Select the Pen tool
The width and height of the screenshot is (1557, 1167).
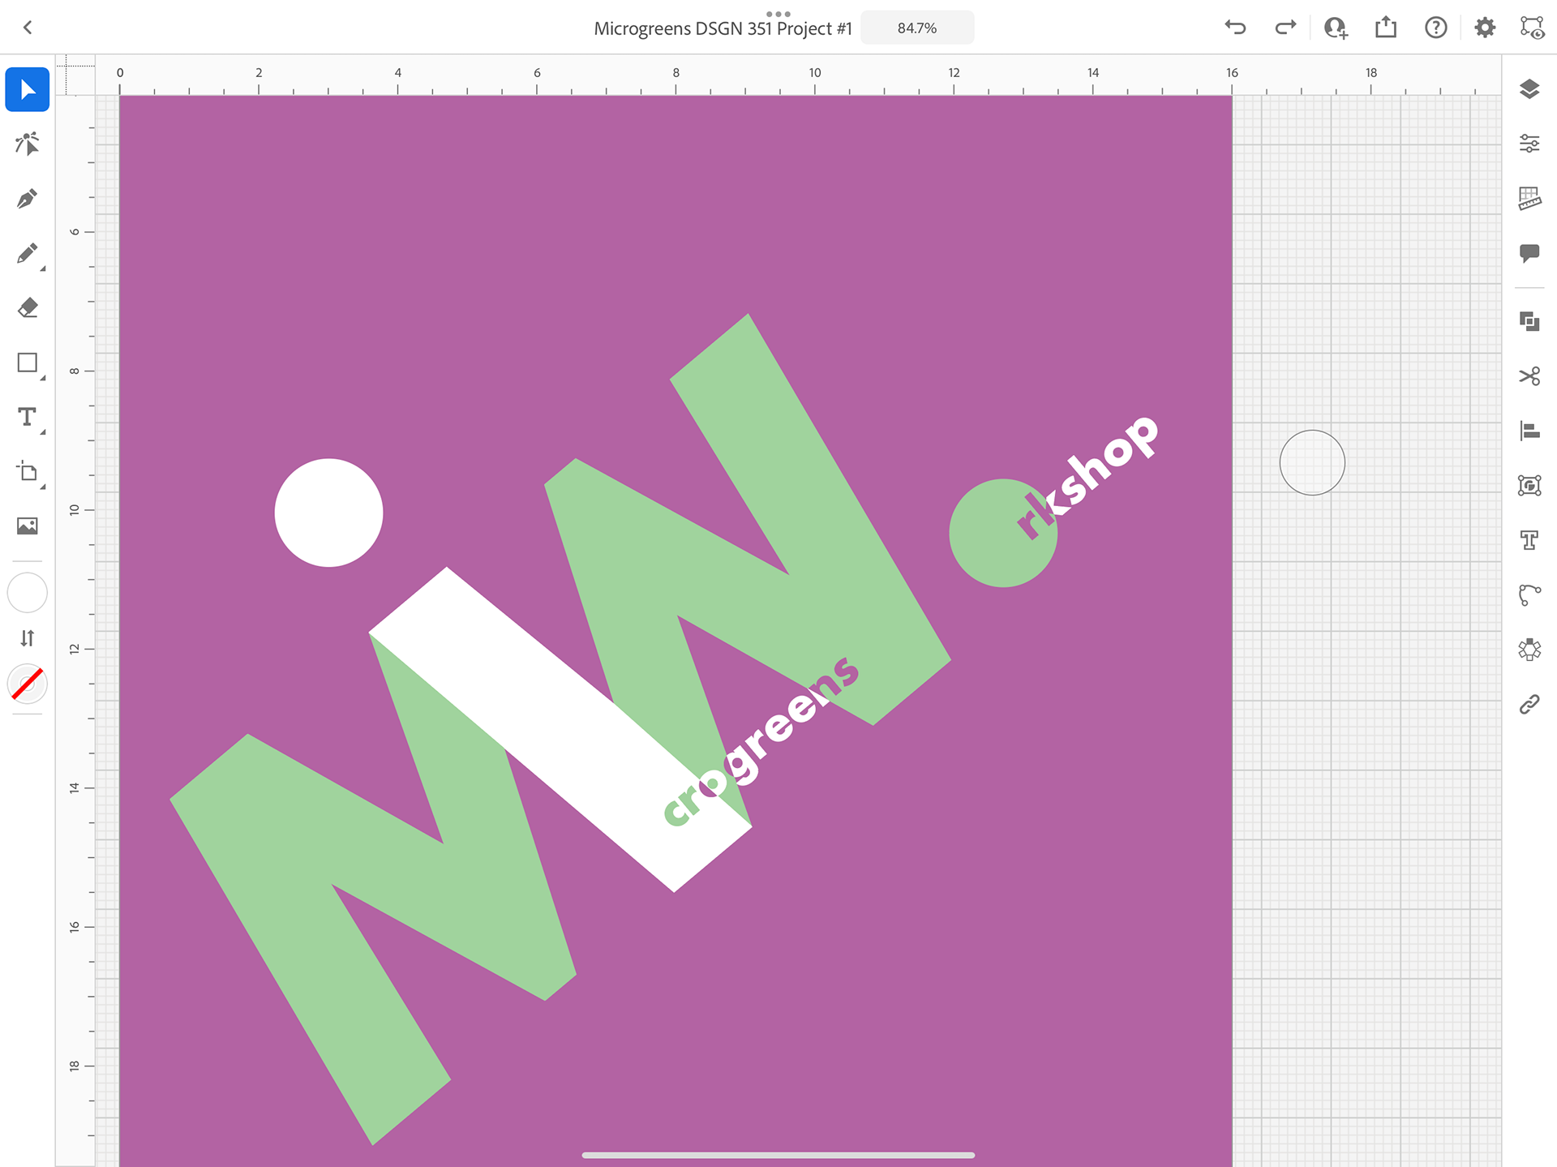tap(28, 199)
